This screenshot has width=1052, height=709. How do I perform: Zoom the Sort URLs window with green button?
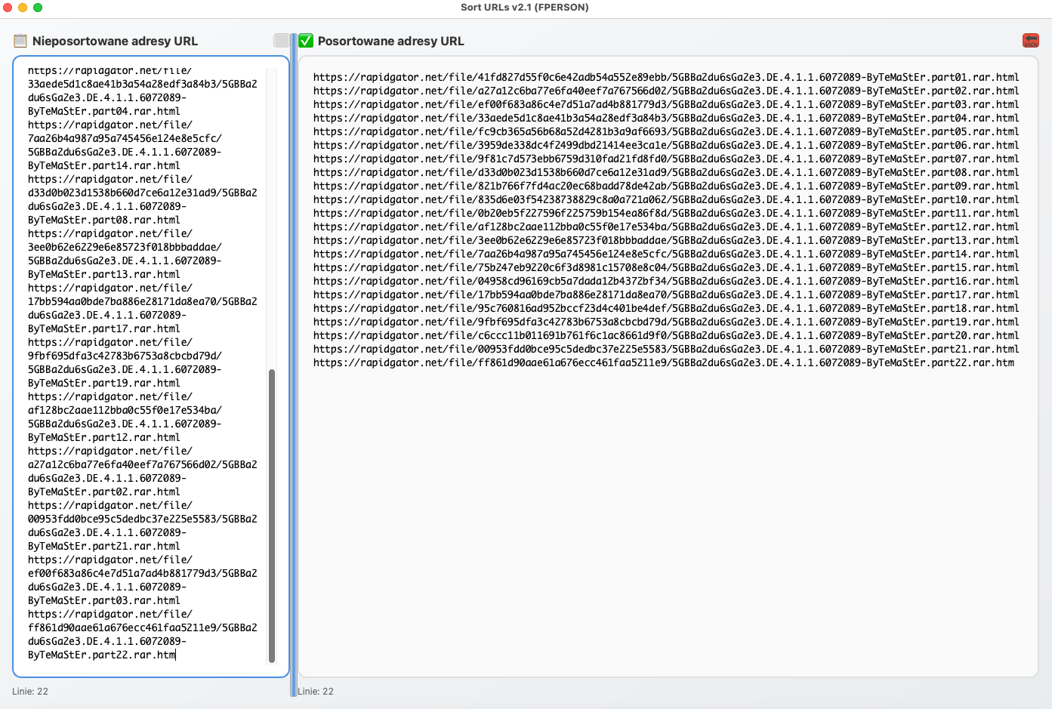(38, 8)
